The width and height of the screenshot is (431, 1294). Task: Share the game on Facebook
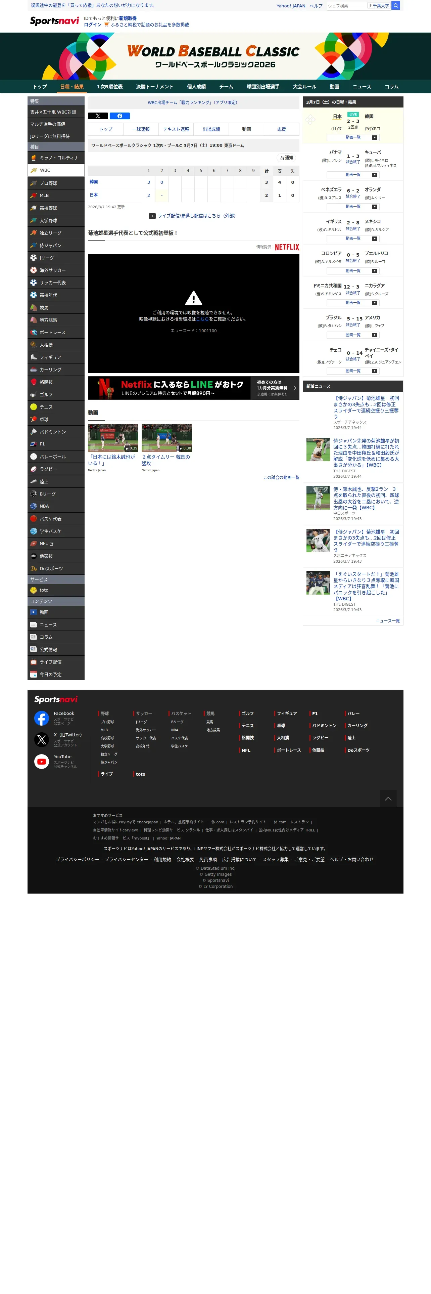point(119,116)
